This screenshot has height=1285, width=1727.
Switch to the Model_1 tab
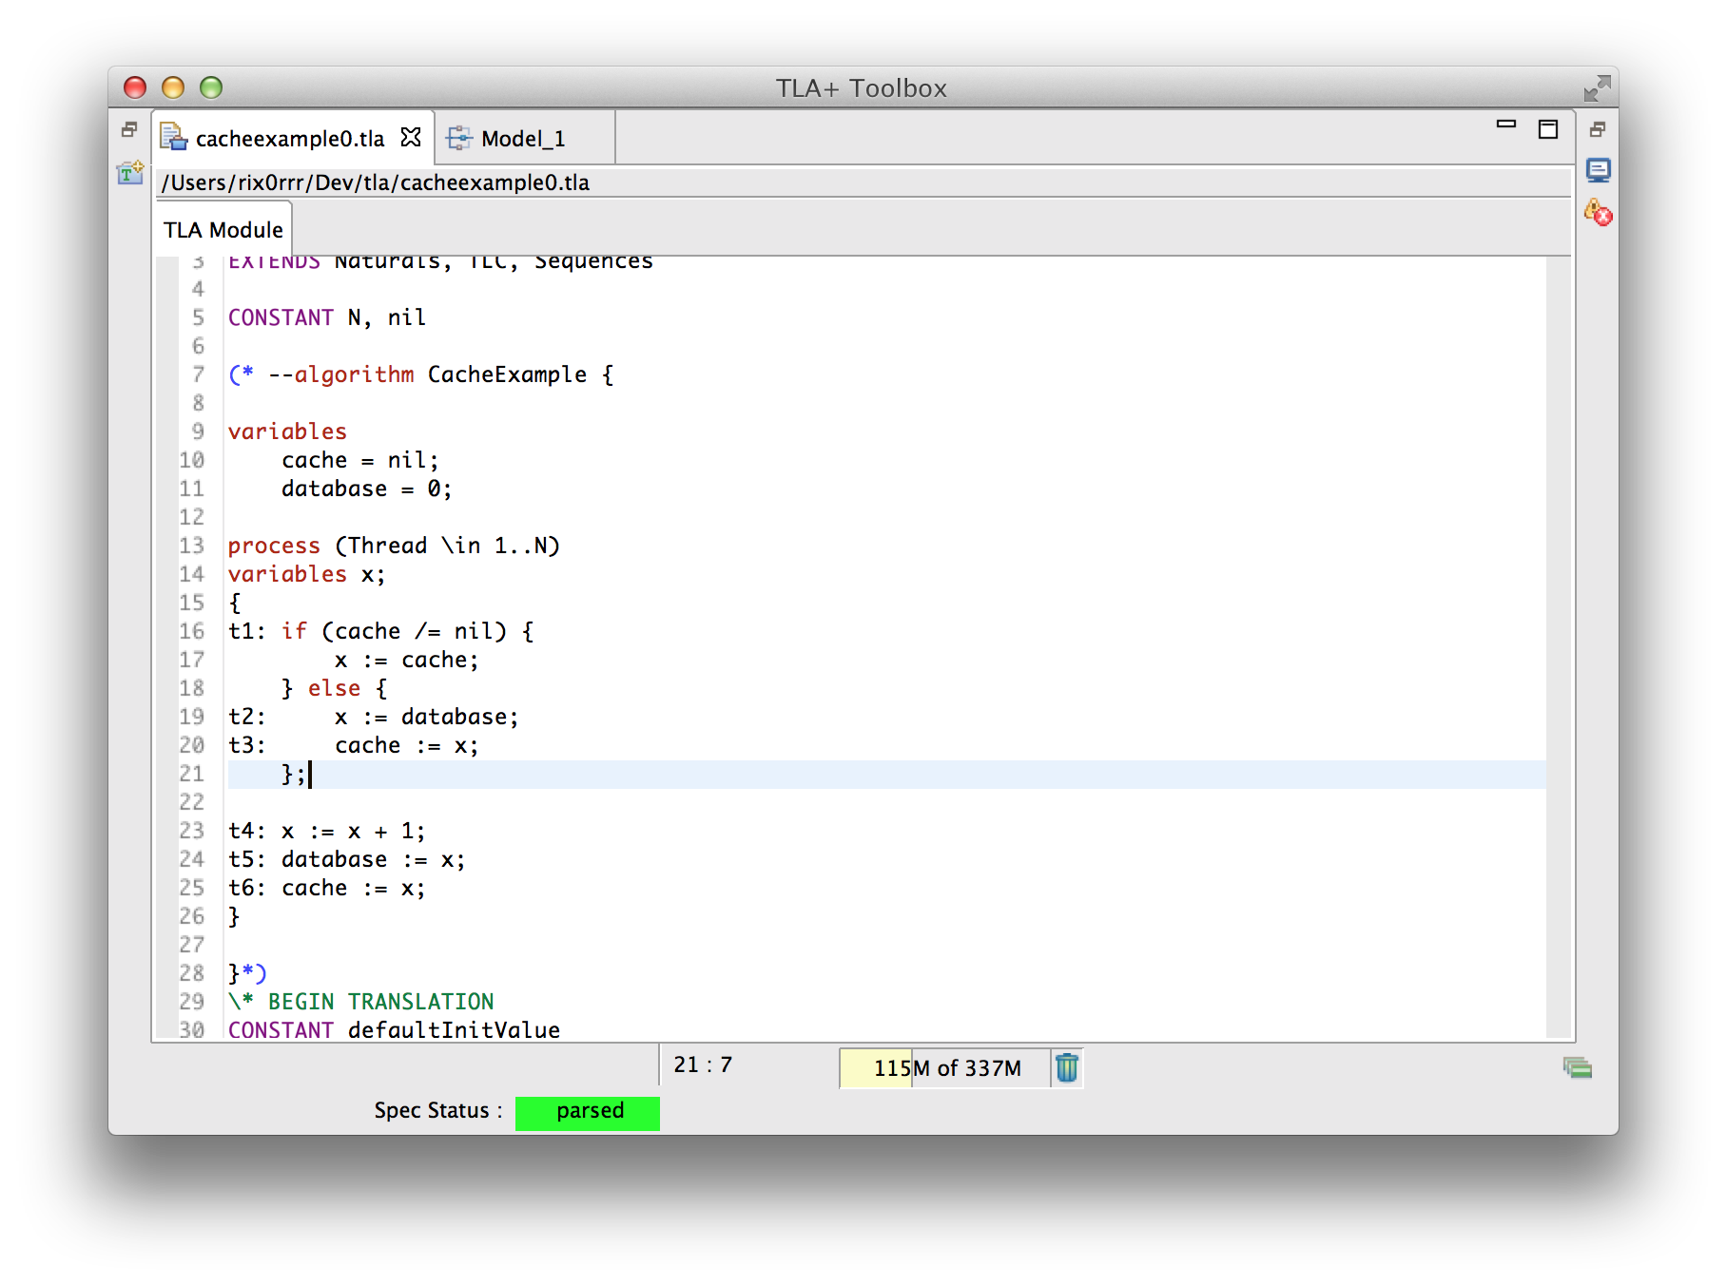pyautogui.click(x=523, y=138)
